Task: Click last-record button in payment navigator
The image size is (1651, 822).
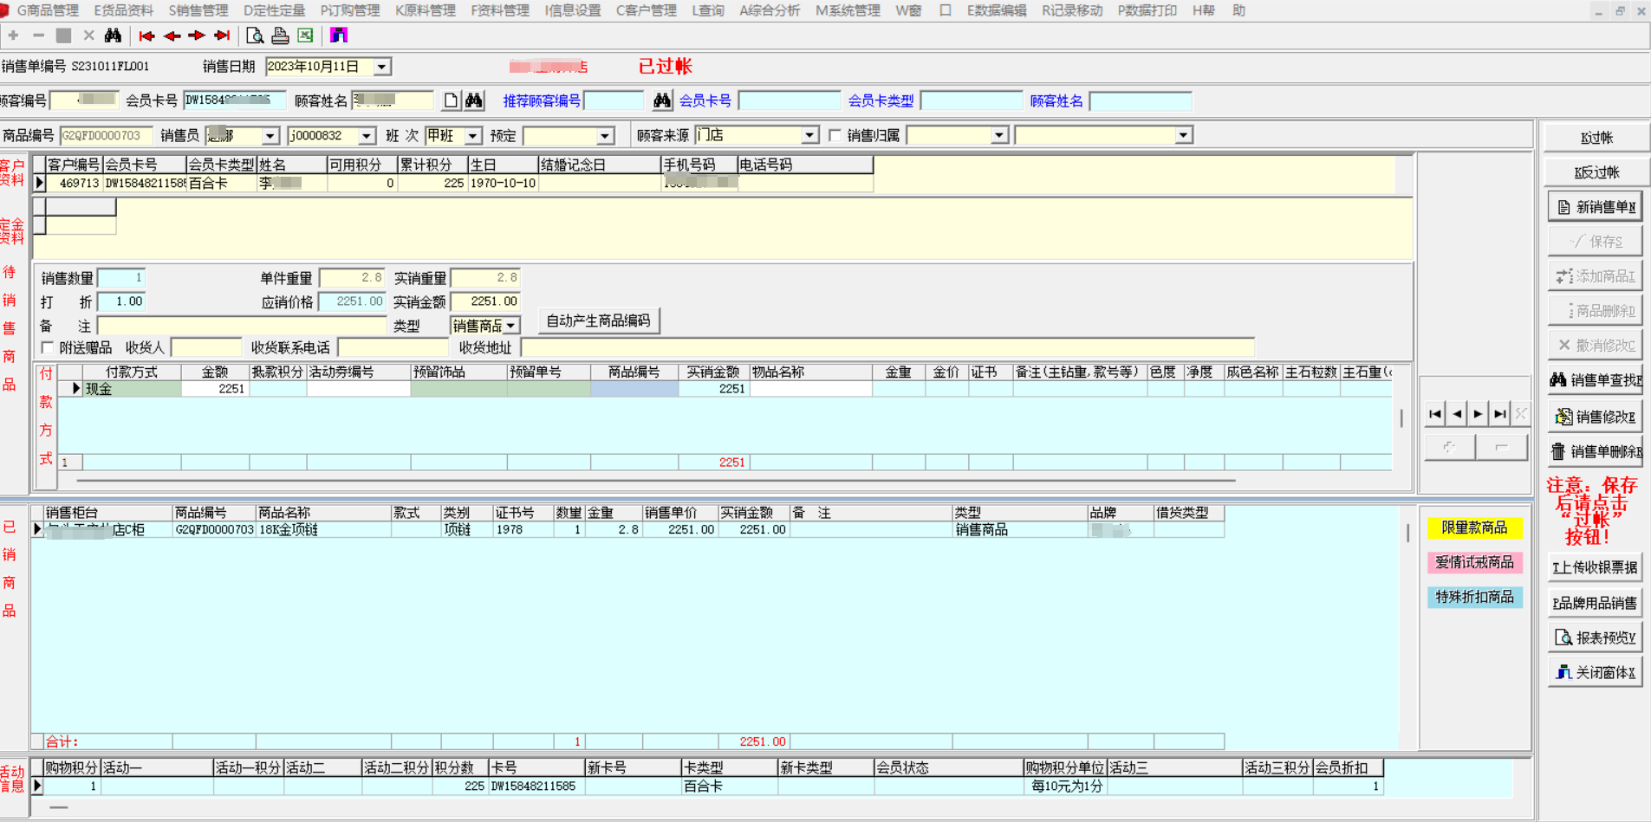Action: (1500, 414)
